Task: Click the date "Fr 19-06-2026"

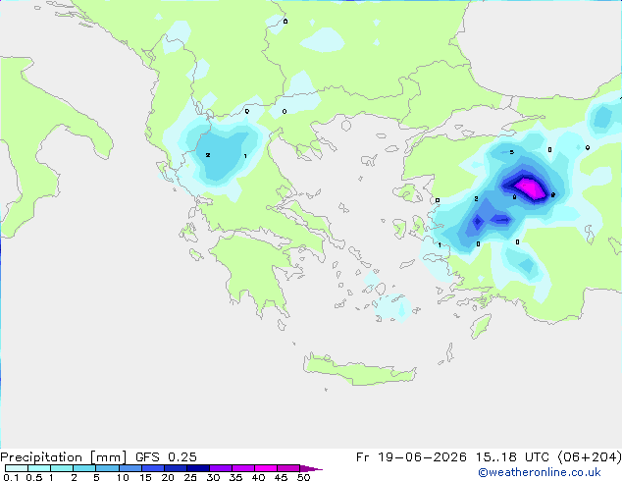Action: [x=411, y=457]
